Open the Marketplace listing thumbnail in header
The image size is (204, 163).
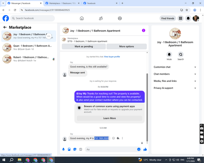64,40
